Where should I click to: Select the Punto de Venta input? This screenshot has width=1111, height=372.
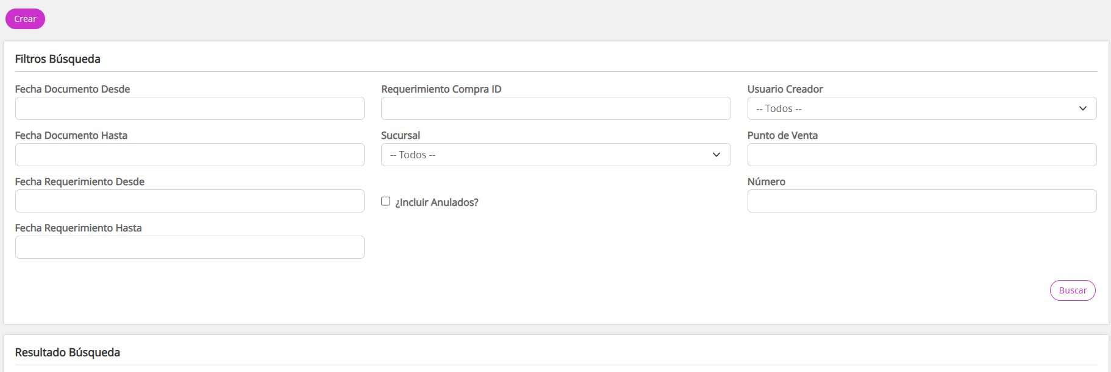click(x=921, y=155)
